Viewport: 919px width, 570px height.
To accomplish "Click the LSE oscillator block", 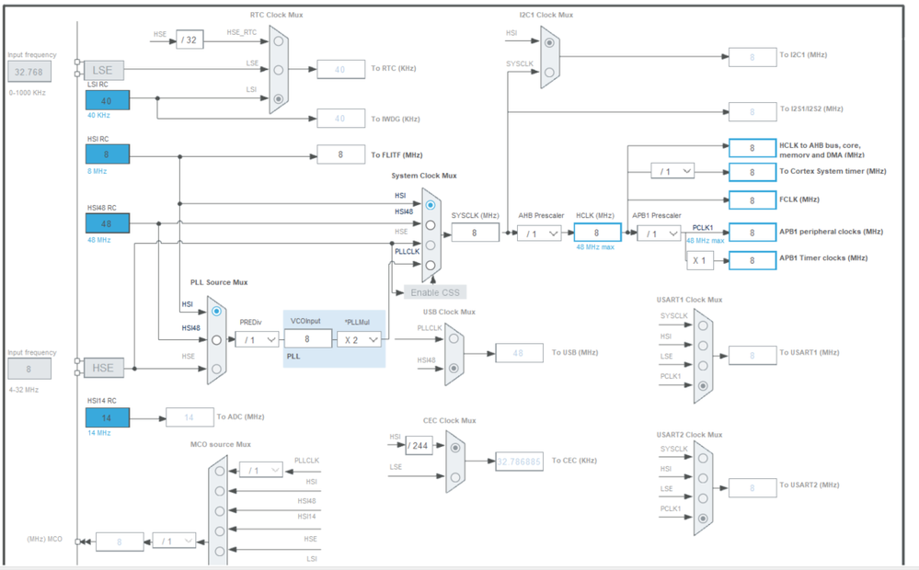I will [103, 70].
